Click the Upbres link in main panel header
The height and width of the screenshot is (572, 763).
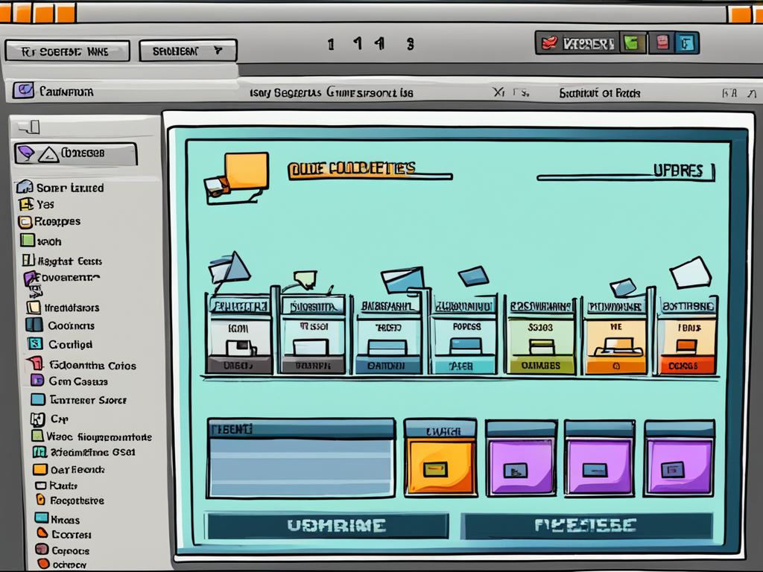click(x=678, y=171)
